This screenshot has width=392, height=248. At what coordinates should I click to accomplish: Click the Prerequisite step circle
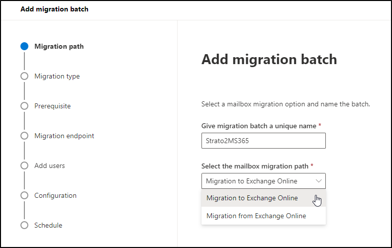click(24, 106)
